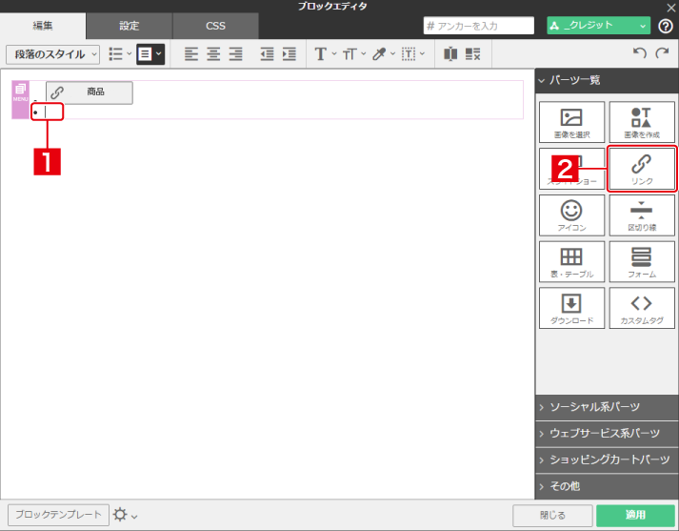The width and height of the screenshot is (679, 531).
Task: Click the highlighted paragraph block icon
Action: [145, 54]
